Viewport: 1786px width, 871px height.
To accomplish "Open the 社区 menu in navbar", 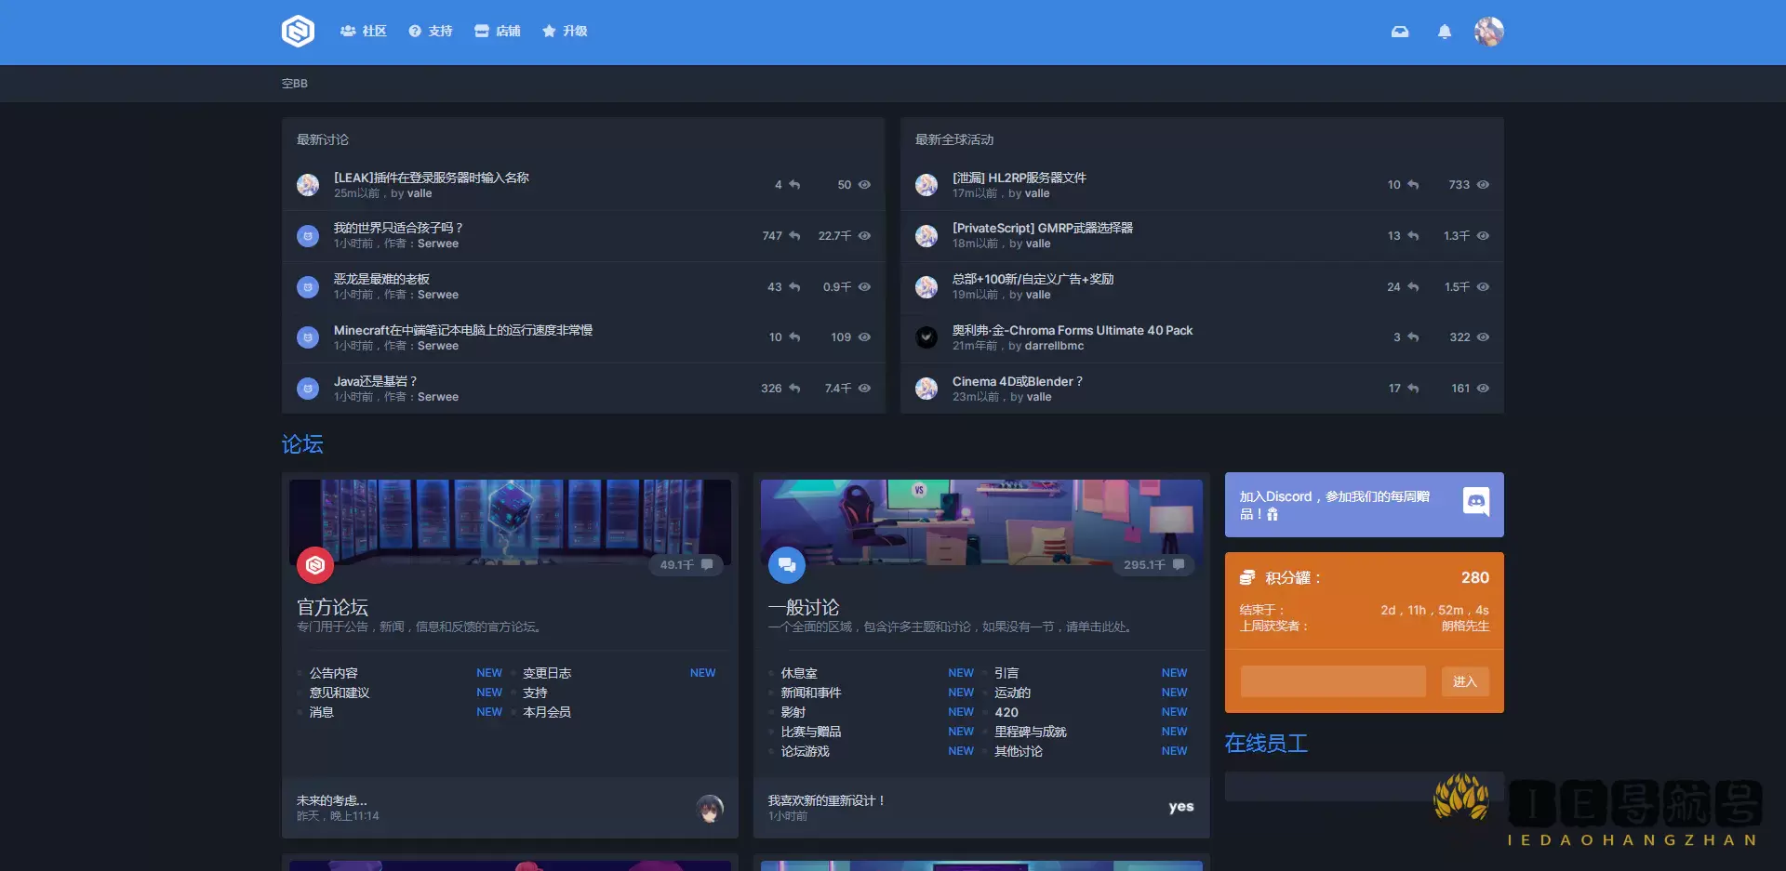I will pos(364,32).
